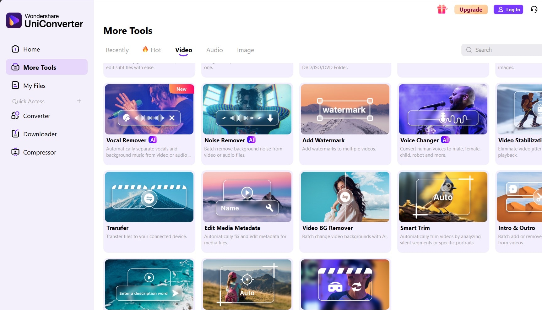Click 'Transfer files to your connected device.' text
Screen dimensions: 542x310
click(147, 237)
